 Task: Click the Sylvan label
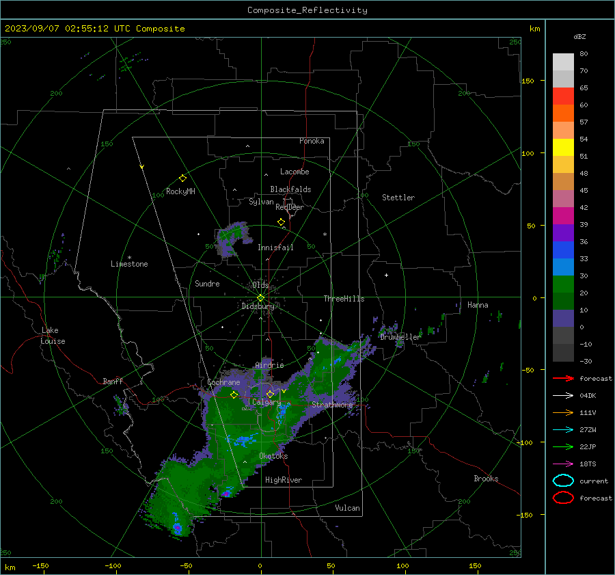click(261, 202)
